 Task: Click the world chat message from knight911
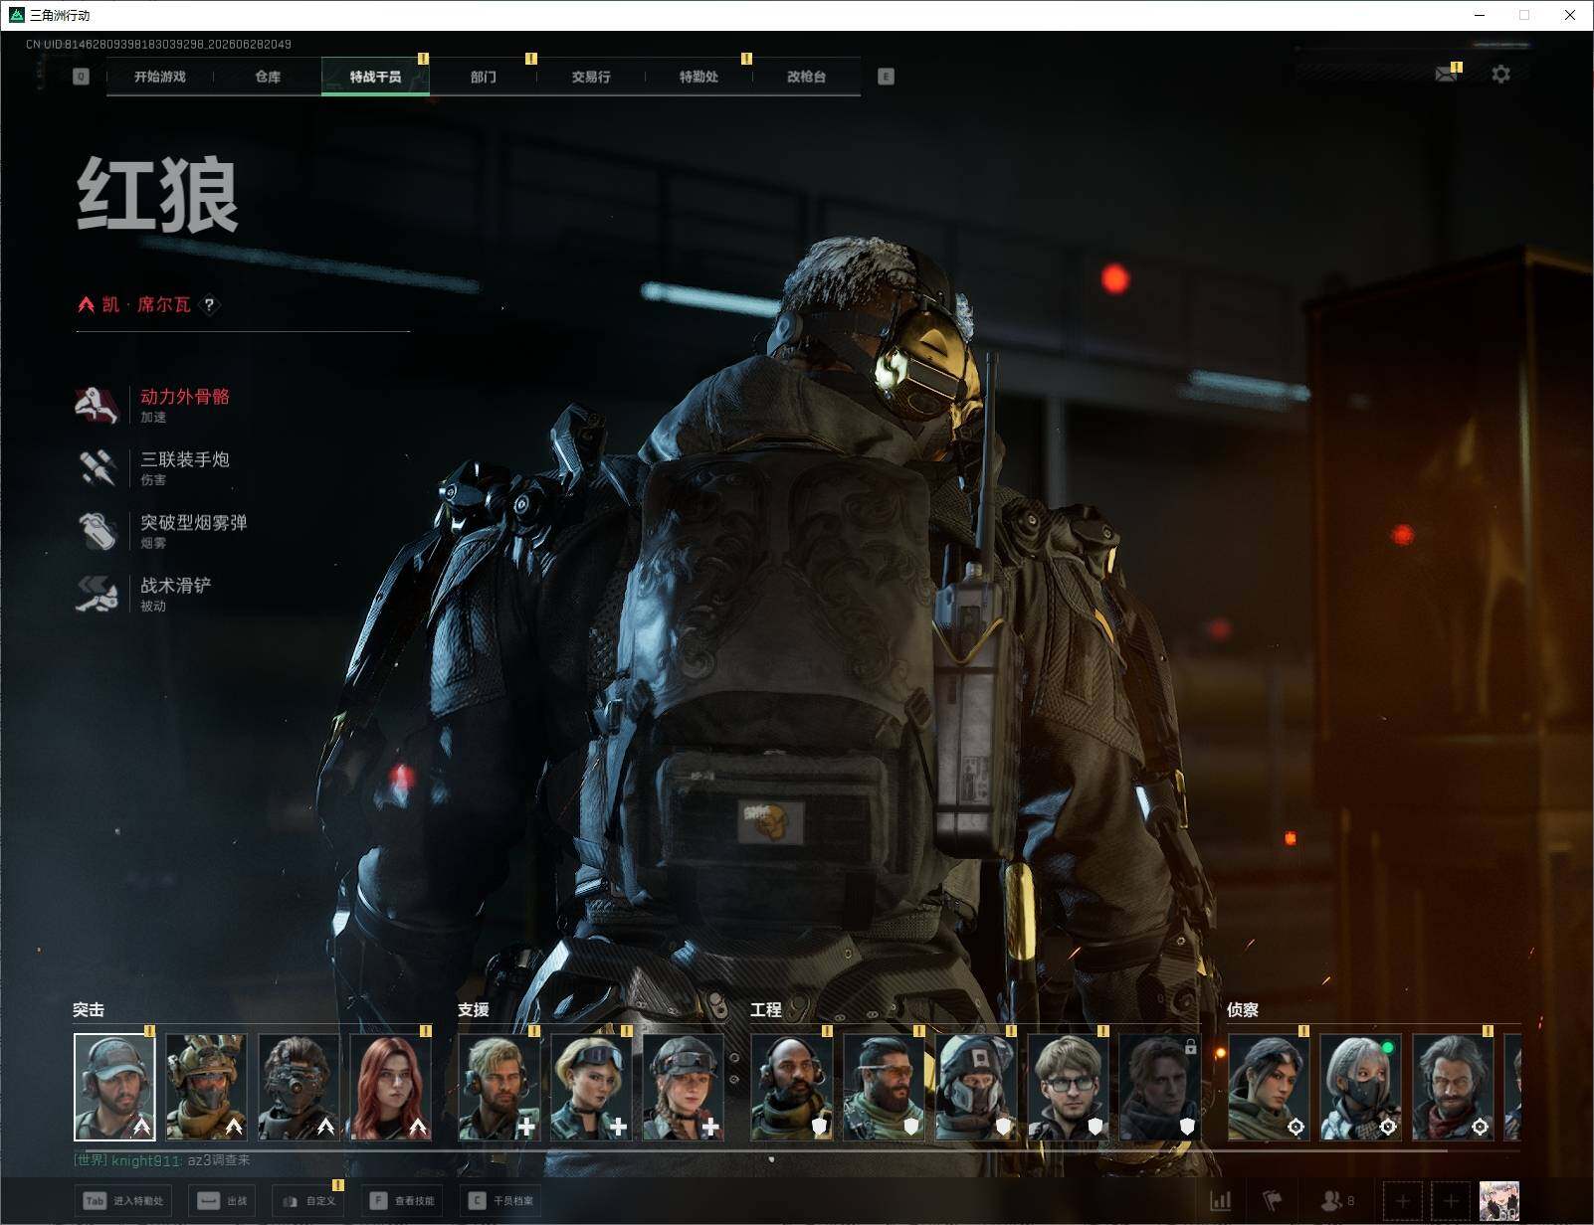tap(162, 1160)
